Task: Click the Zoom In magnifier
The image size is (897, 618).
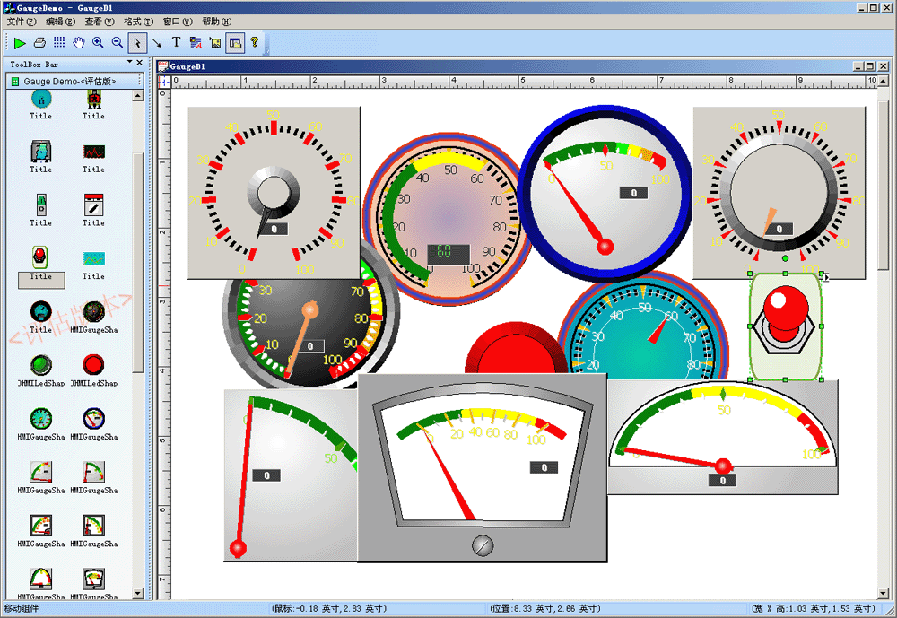Action: point(98,42)
